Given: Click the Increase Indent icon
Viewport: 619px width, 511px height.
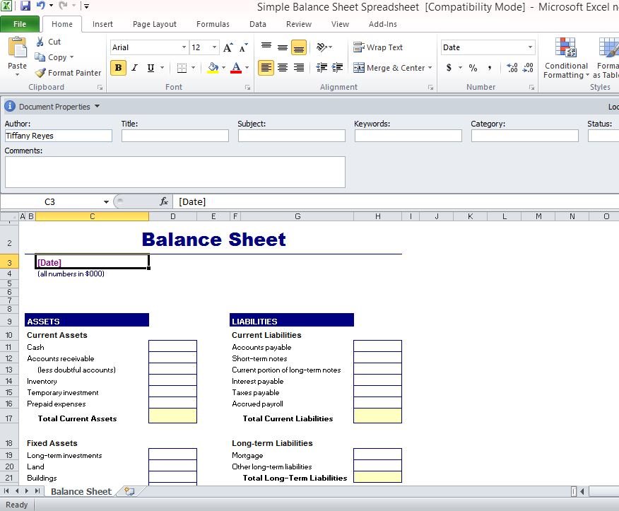Looking at the screenshot, I should 338,68.
